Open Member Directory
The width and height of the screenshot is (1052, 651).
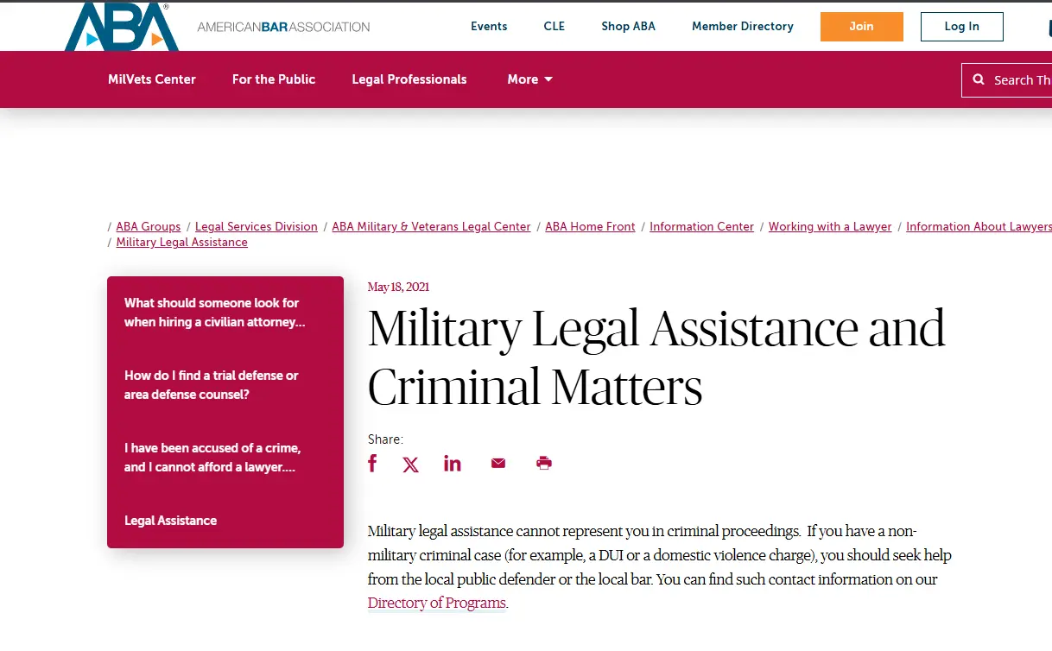click(743, 27)
